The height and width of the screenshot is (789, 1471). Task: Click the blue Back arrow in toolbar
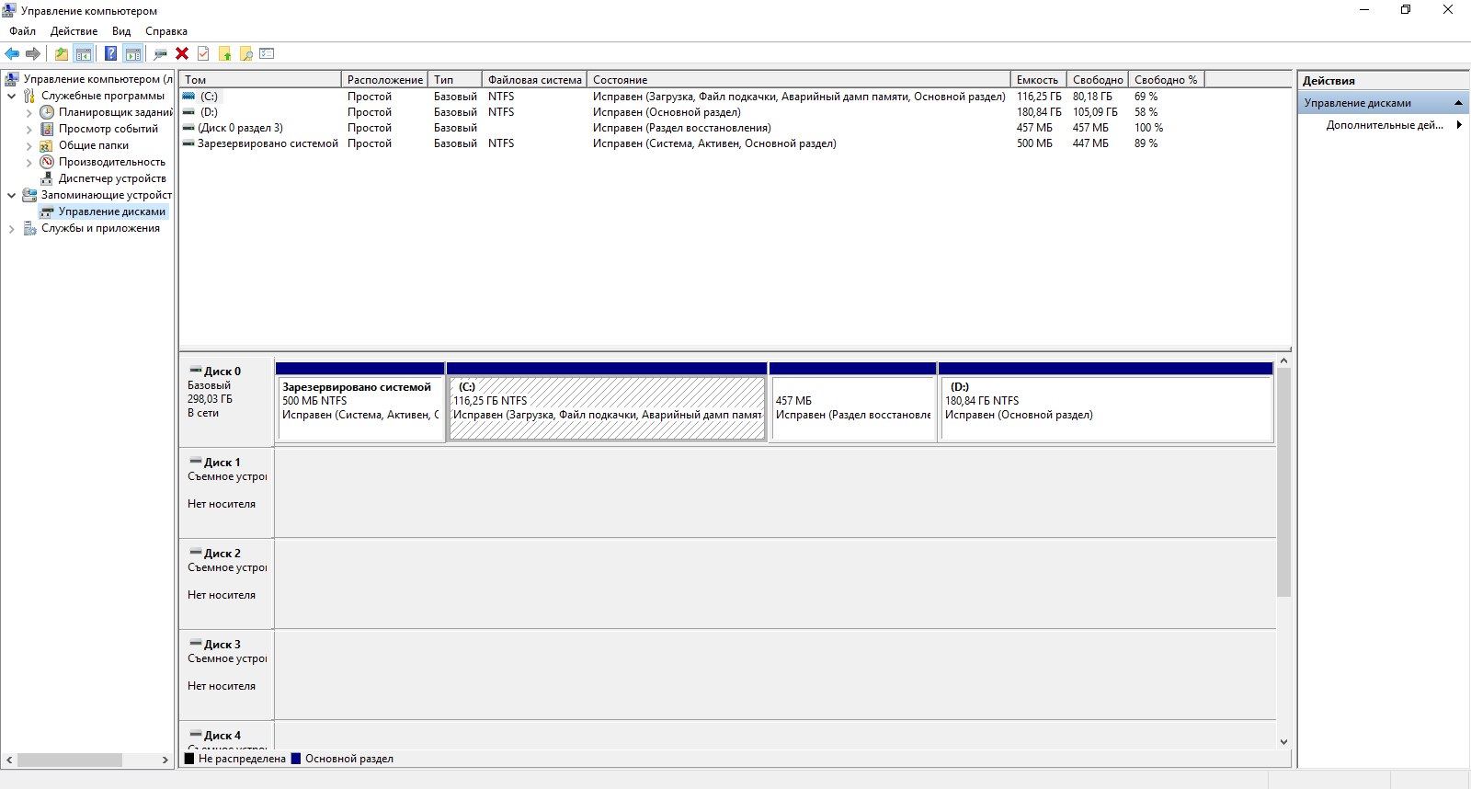coord(12,54)
